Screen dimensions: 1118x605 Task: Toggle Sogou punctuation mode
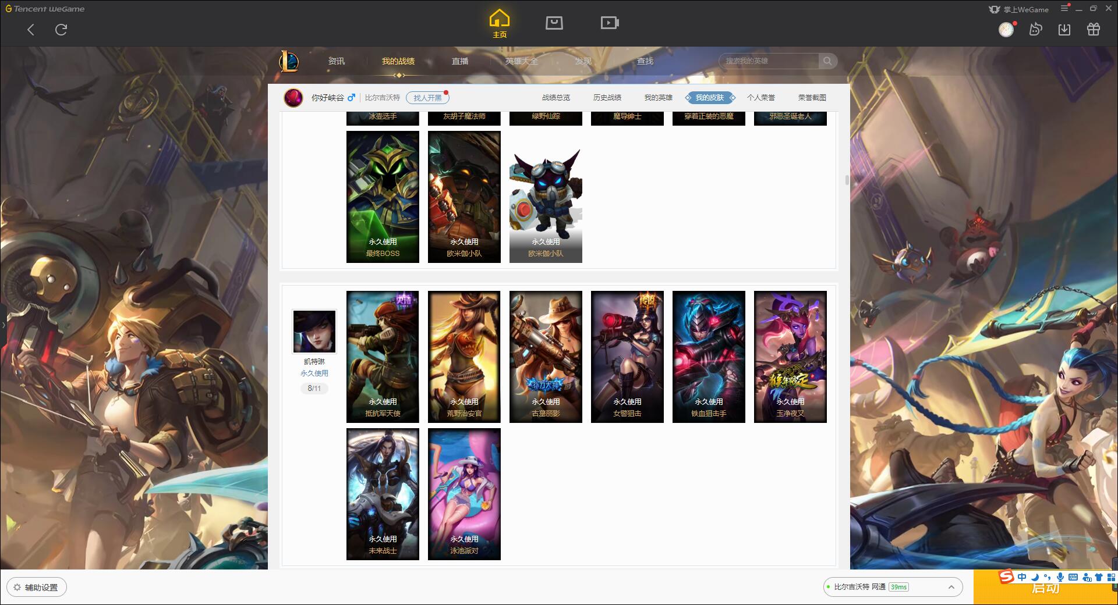tap(1047, 577)
